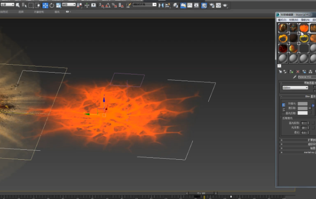Screen dimensions: 316x199
Task: Adjust glossiness spinner arrows
Action: pyautogui.click(x=308, y=128)
